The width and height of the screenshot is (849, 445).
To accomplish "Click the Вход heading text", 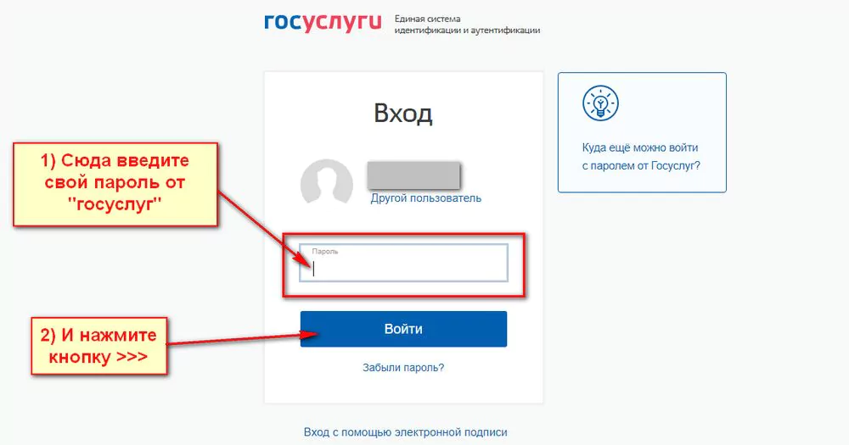I will click(x=403, y=114).
